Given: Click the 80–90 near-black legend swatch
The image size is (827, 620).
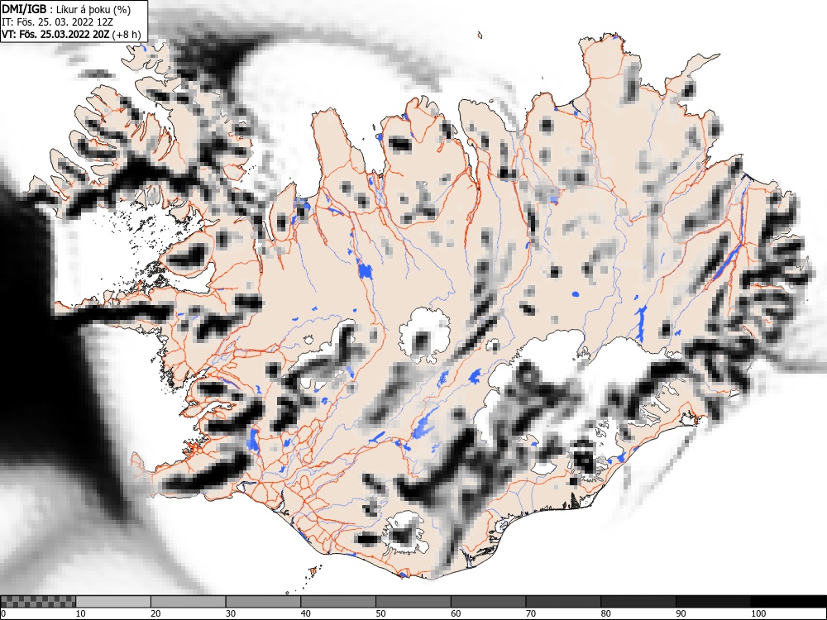Looking at the screenshot, I should click(x=638, y=602).
